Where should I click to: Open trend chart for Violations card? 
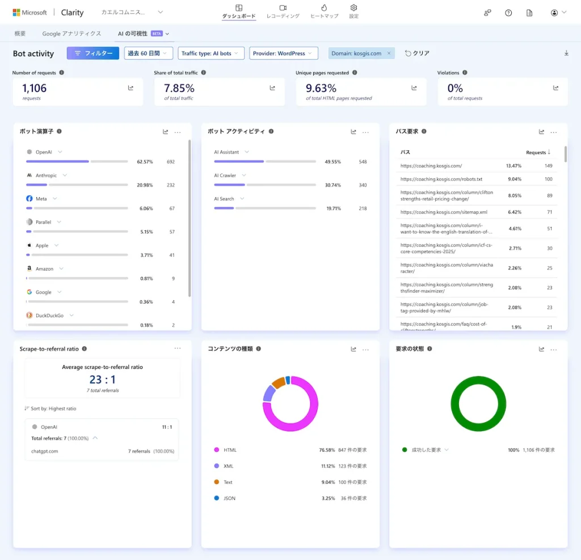coord(555,88)
